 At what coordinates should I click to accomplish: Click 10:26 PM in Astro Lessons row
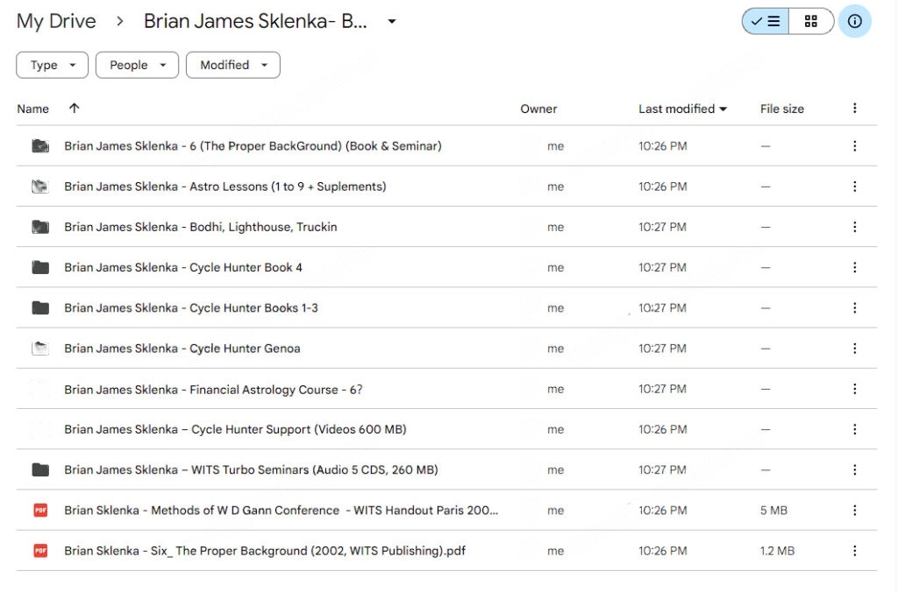[x=663, y=187]
